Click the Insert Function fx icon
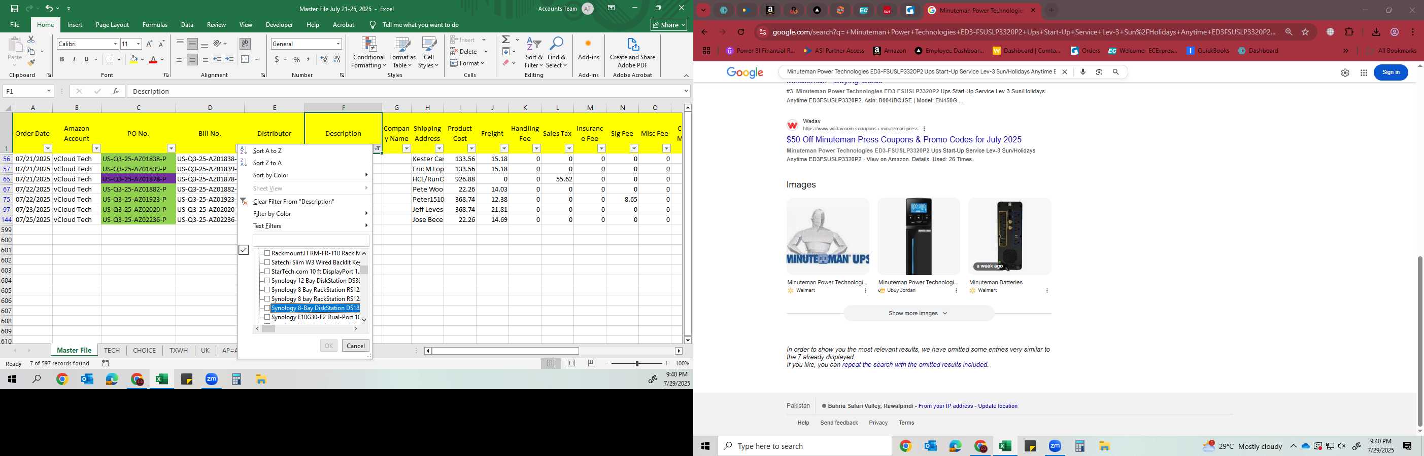 116,91
